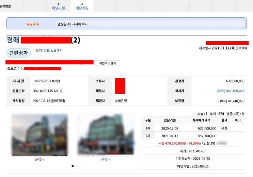The image size is (253, 177).
Task: Open the second 전경도 building photo
Action: [106, 135]
